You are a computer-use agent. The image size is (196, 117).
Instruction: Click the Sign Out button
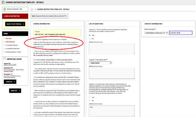pos(15,91)
